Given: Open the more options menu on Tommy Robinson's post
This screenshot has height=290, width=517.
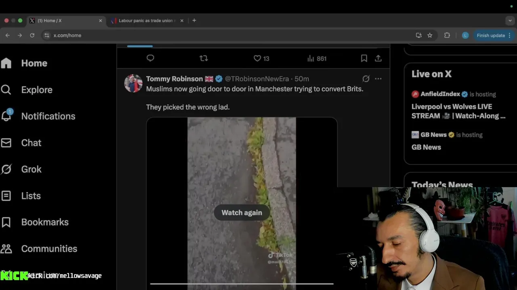Looking at the screenshot, I should (378, 79).
